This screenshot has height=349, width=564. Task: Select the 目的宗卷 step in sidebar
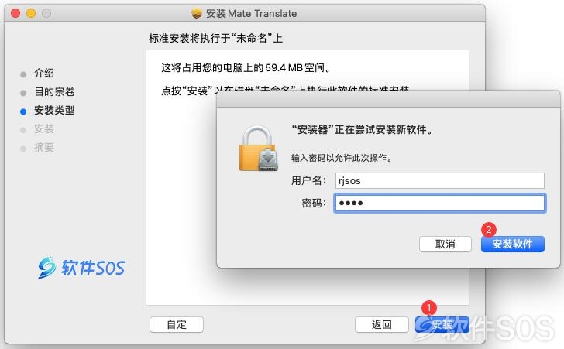[x=54, y=91]
